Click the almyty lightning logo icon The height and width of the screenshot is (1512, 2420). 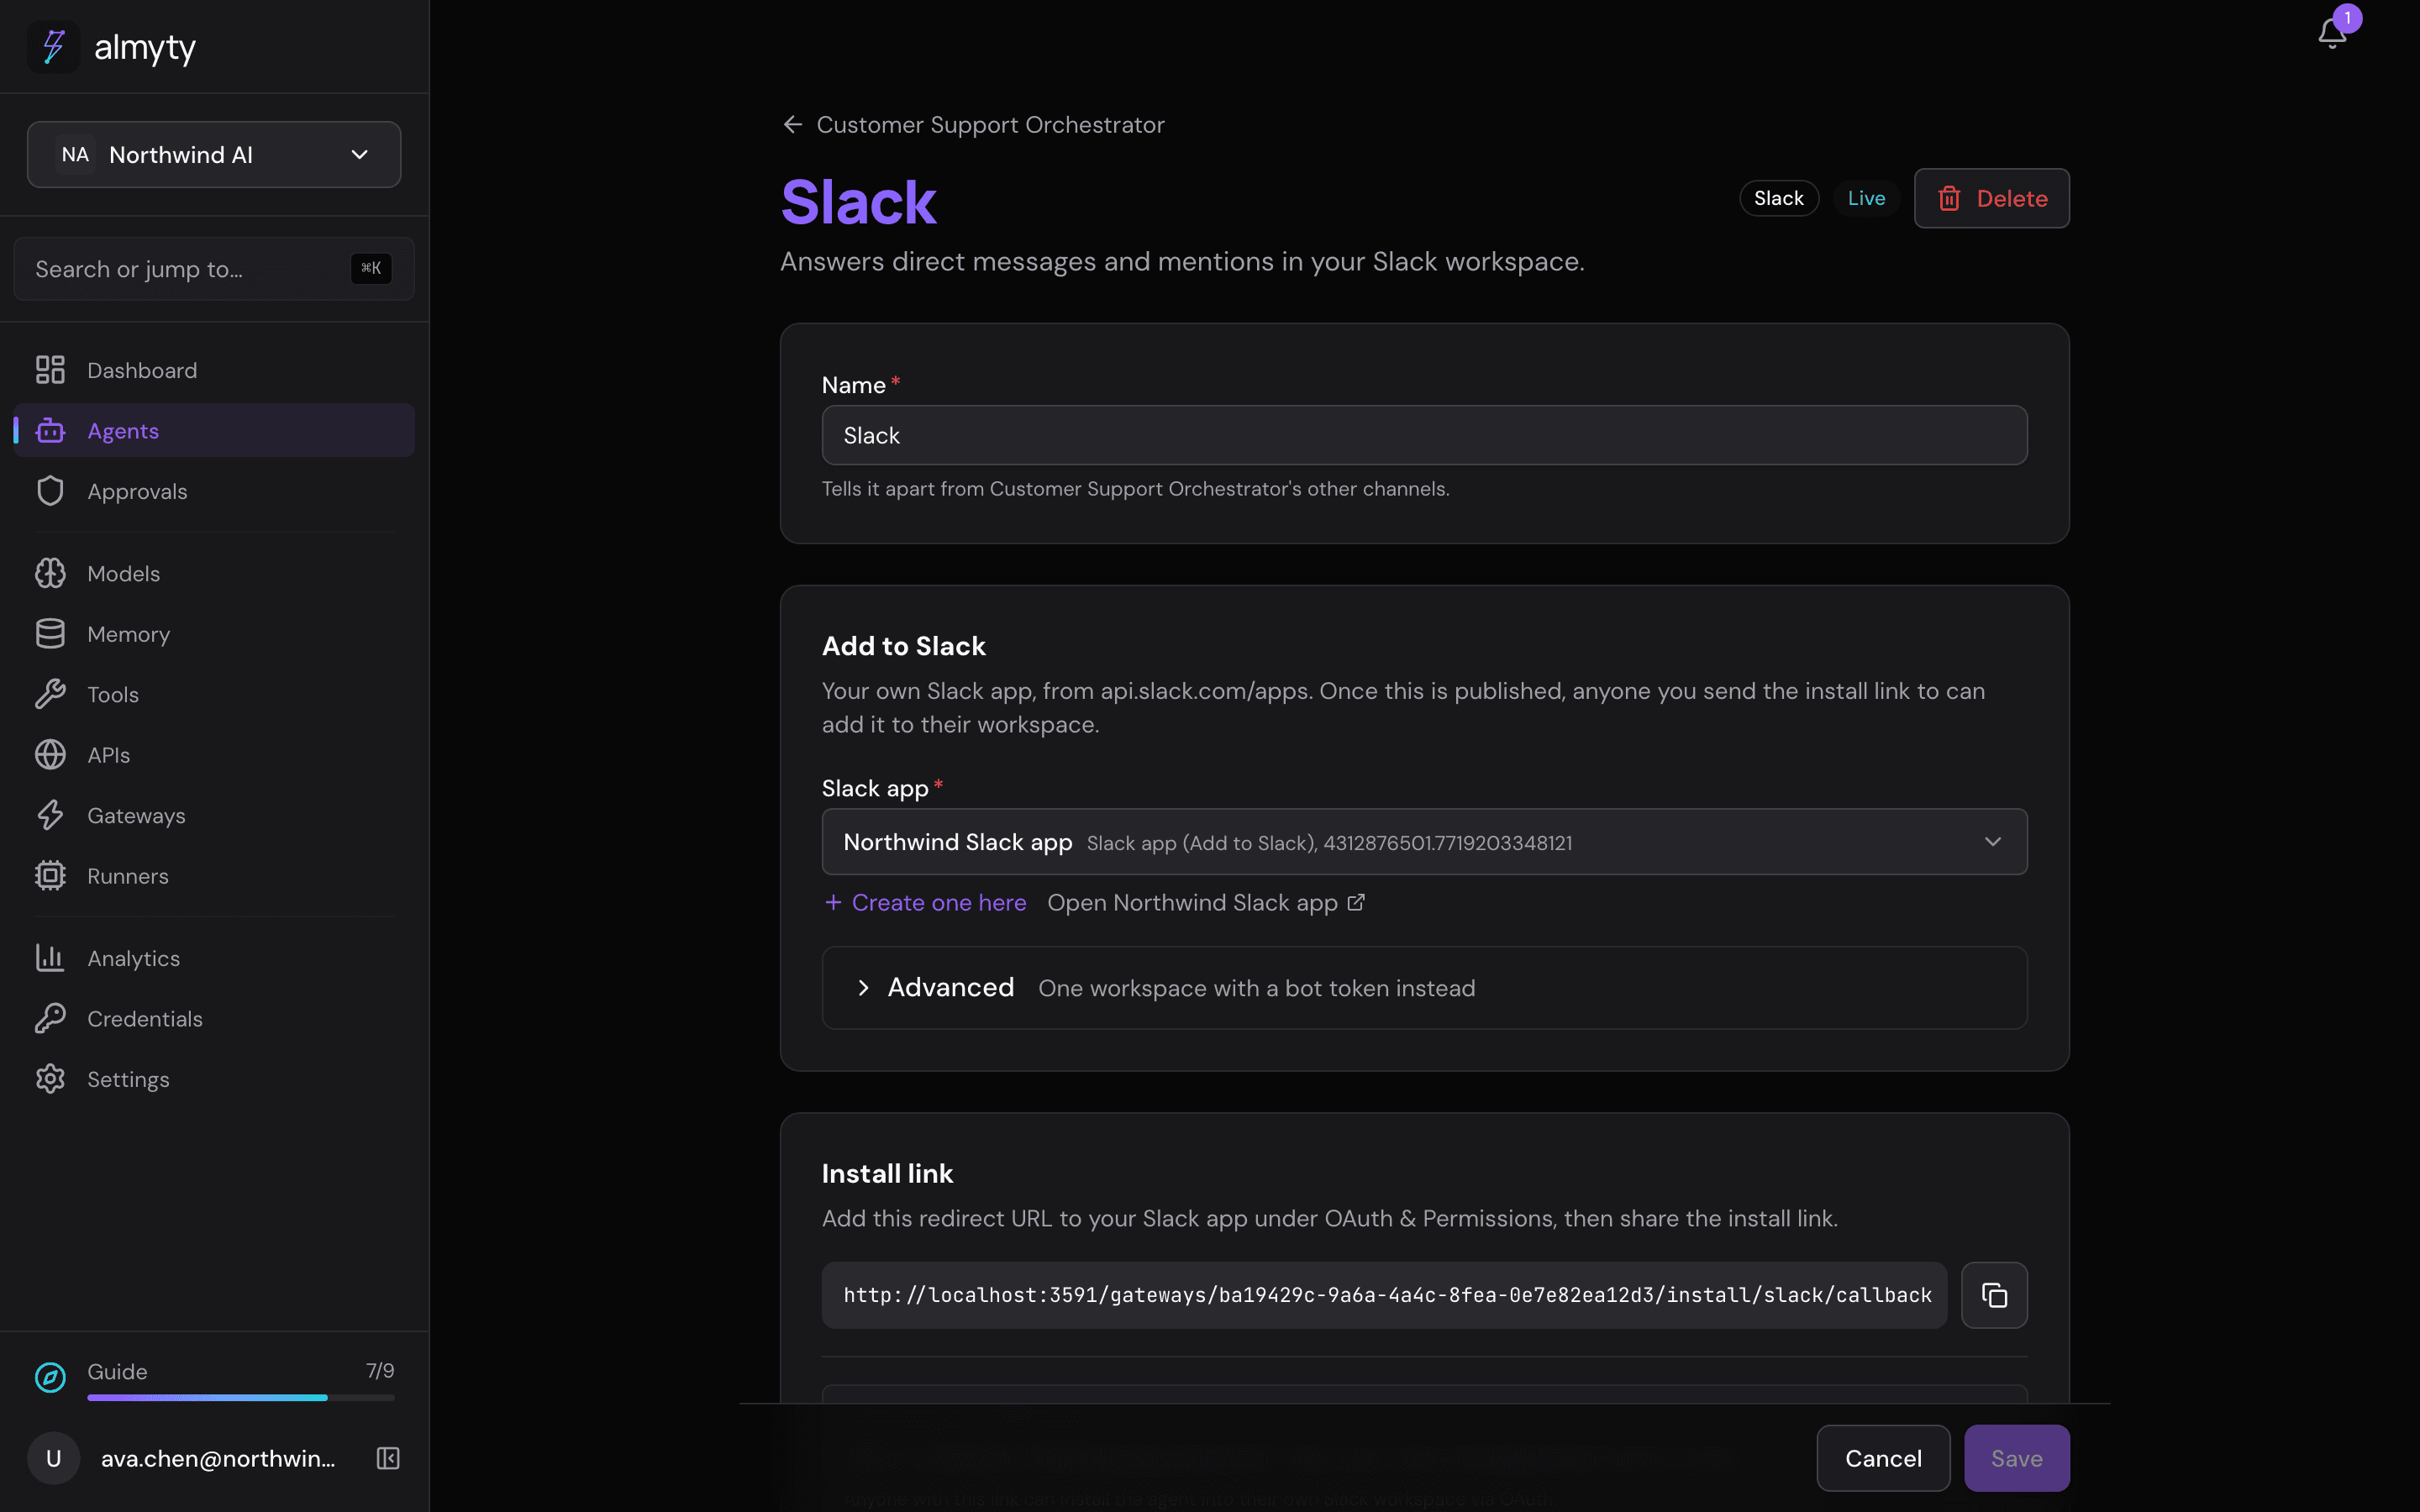[x=53, y=47]
